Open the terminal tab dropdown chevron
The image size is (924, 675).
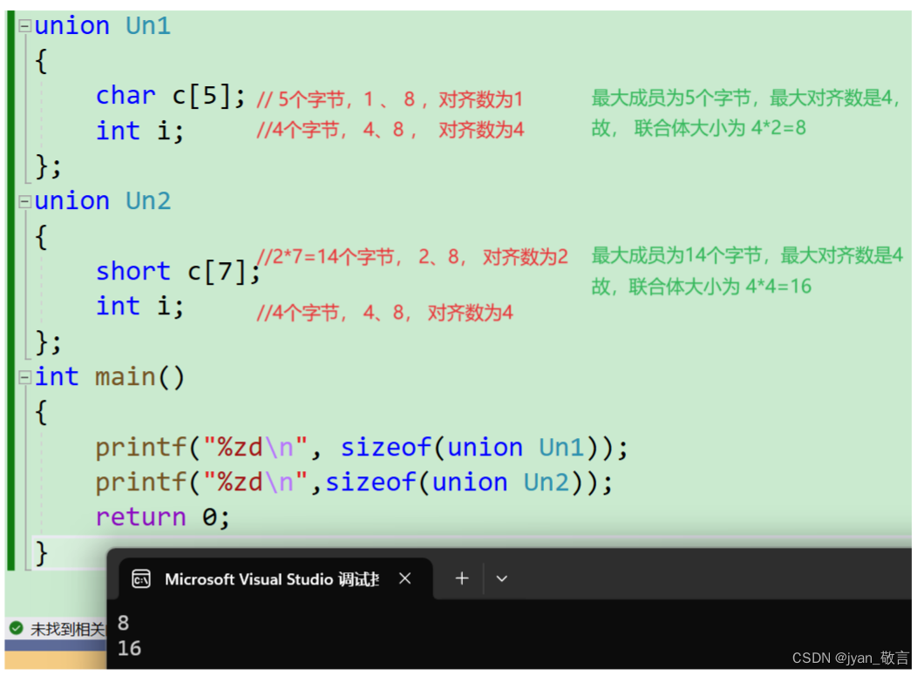click(501, 579)
